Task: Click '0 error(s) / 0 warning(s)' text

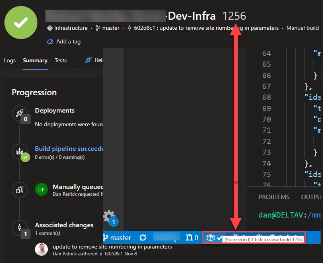Action: click(x=60, y=157)
